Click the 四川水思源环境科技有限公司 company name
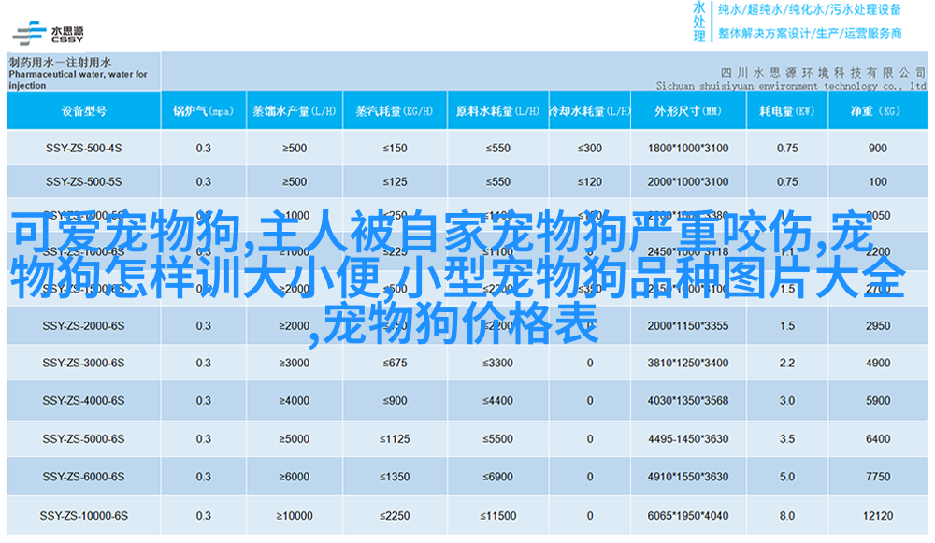Screen dimensions: 935x543 tap(823, 73)
